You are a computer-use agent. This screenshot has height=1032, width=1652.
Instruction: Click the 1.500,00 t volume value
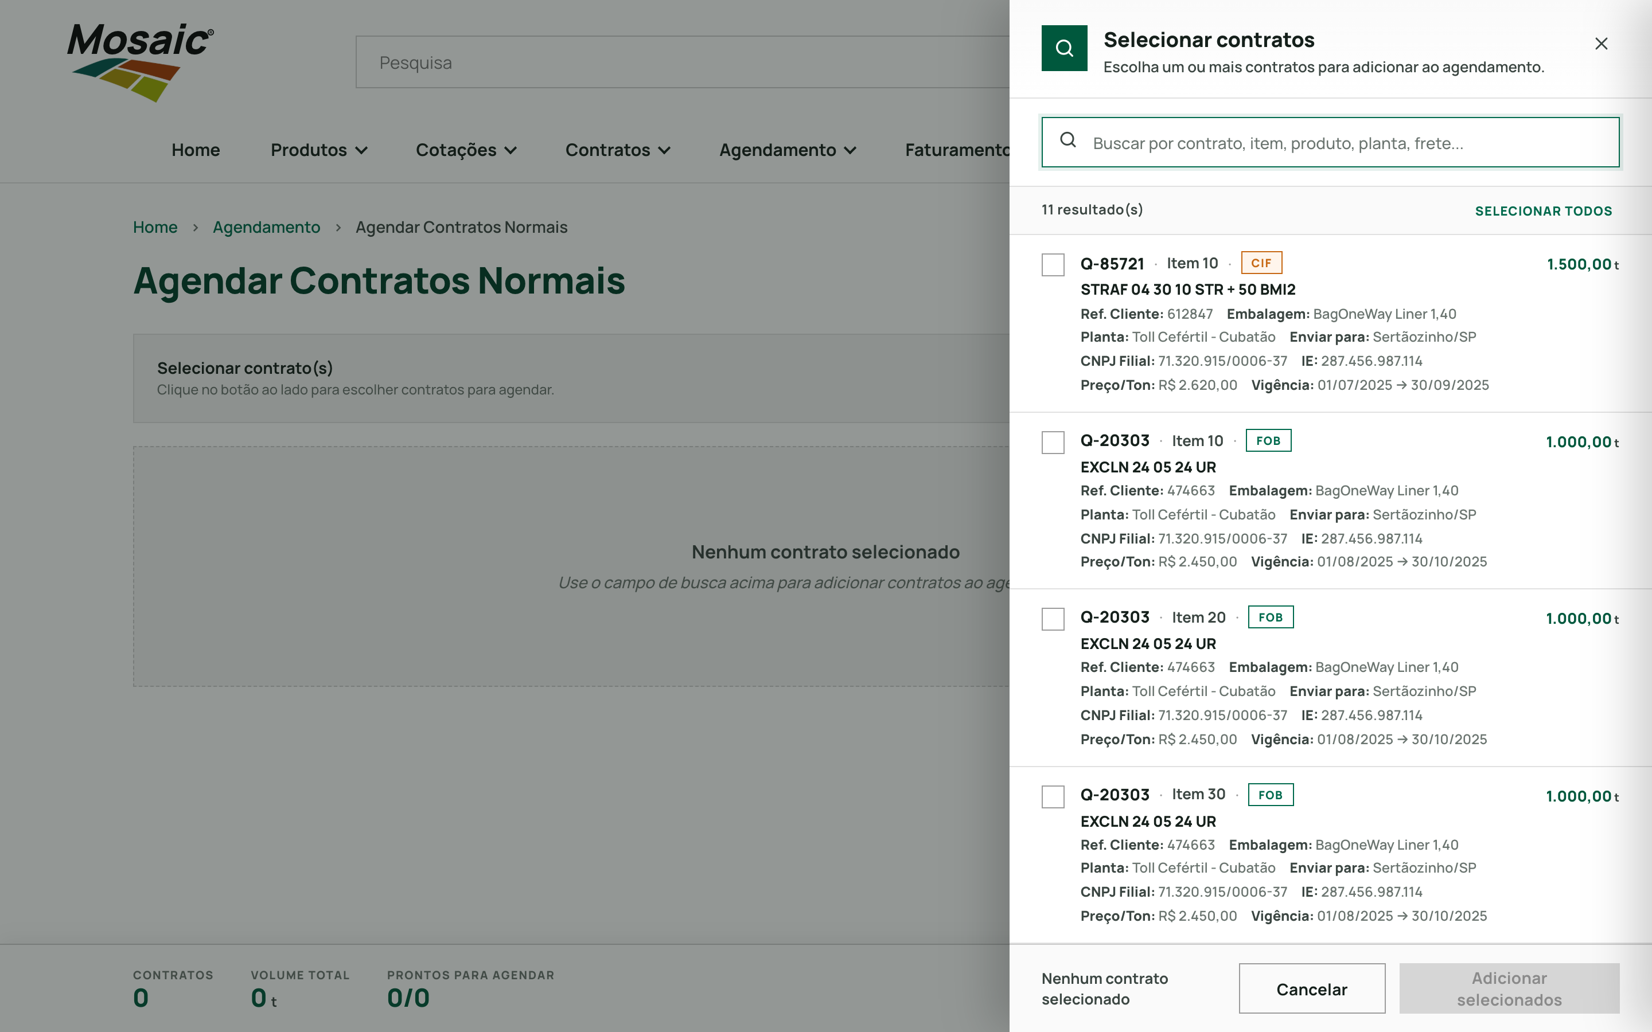coord(1583,264)
